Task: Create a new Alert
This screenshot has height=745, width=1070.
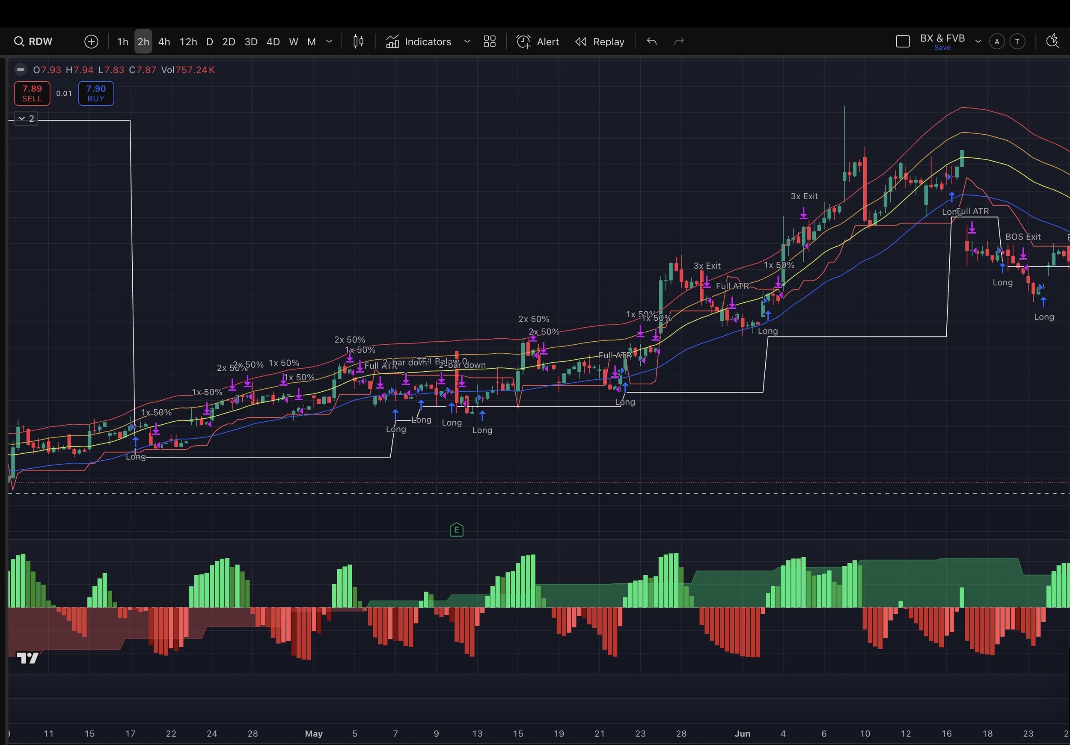Action: 538,41
